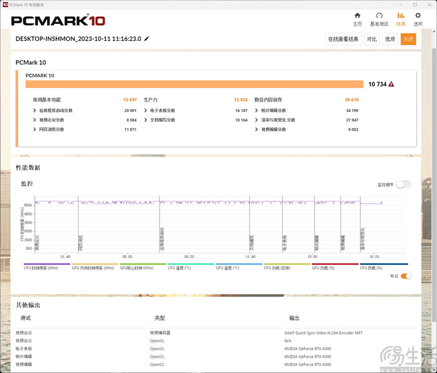The image size is (437, 373).
Task: Click the 照片编辑 marker in chart
Action: pos(317,243)
